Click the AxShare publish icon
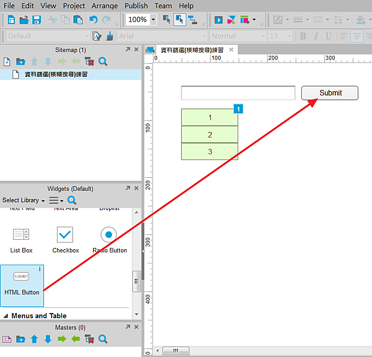This screenshot has height=357, width=372. [231, 20]
